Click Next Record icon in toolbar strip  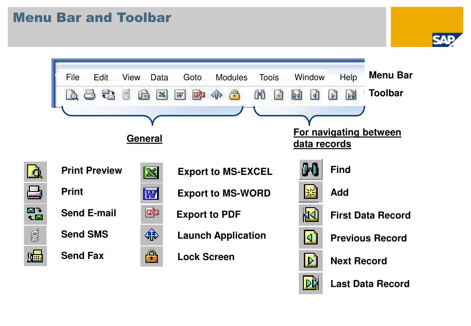click(332, 95)
